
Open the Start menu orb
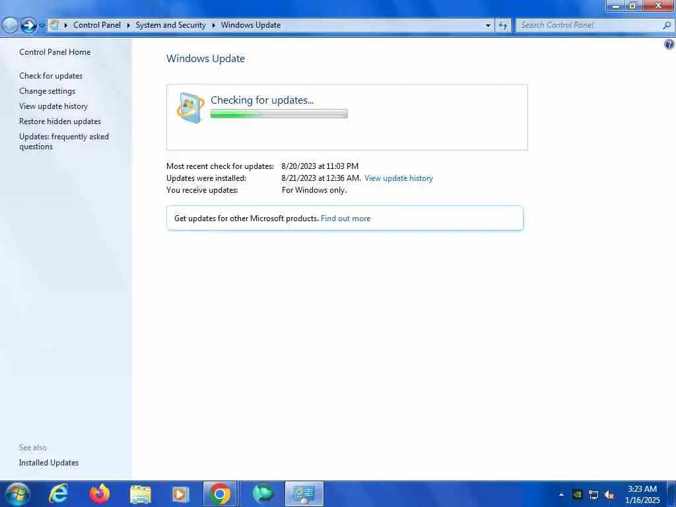(x=18, y=494)
